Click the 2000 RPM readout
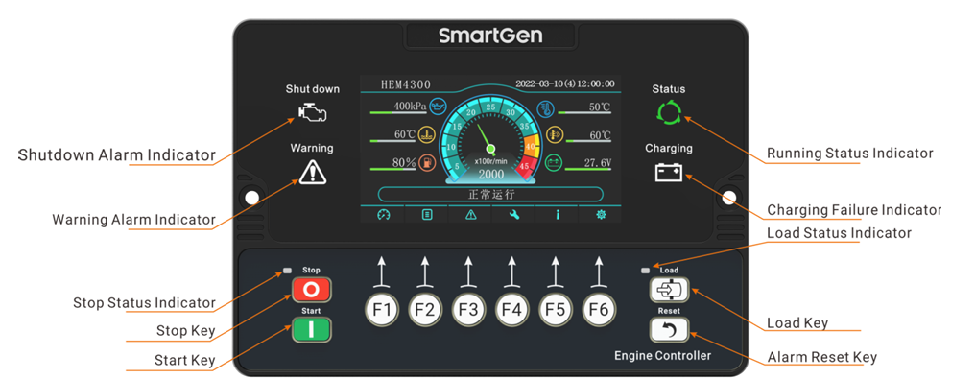This screenshot has height=379, width=975. pyautogui.click(x=490, y=174)
